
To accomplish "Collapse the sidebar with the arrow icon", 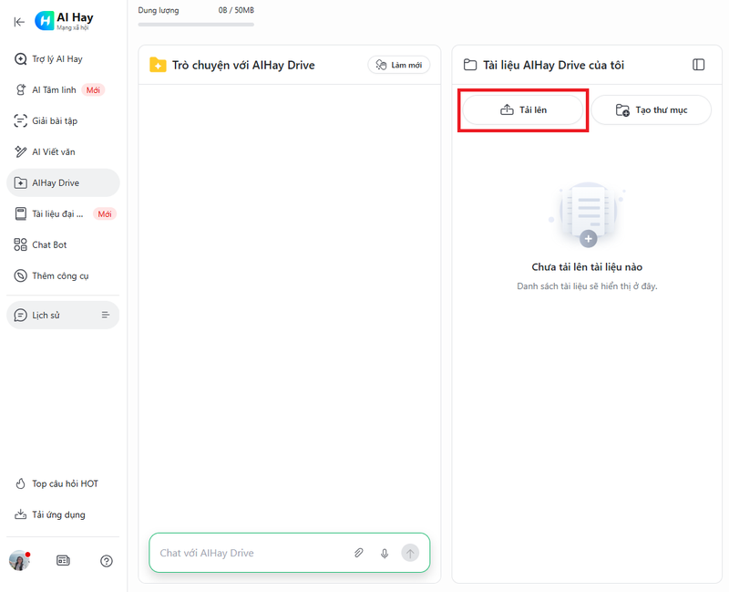I will click(x=19, y=22).
